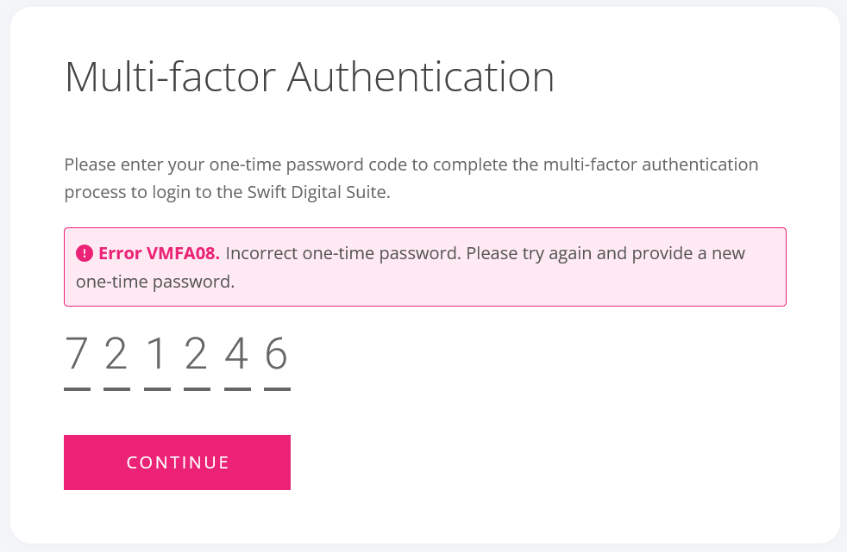Click the incorrect password error message
The width and height of the screenshot is (847, 552).
click(x=483, y=253)
